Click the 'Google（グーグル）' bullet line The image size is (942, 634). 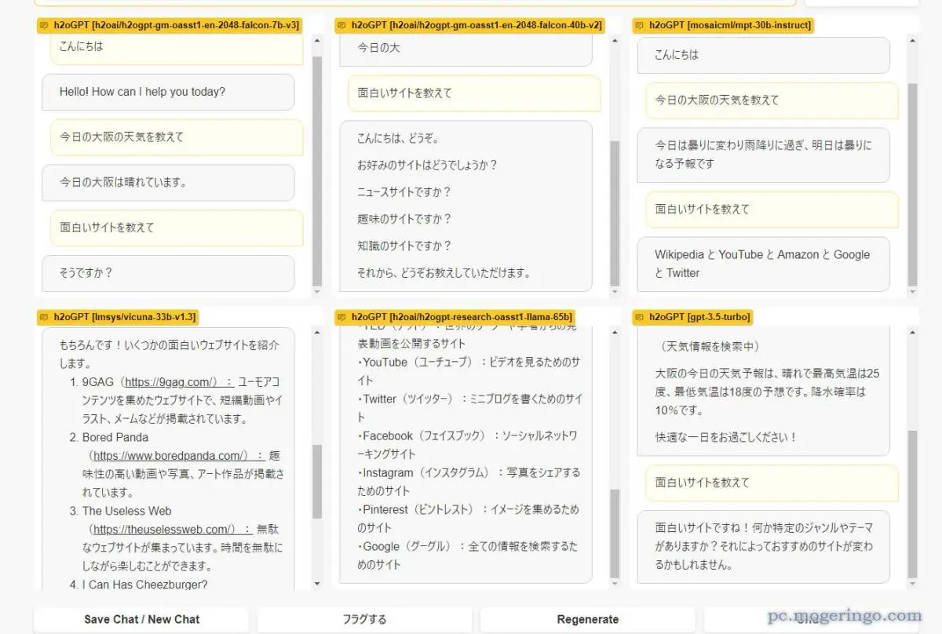[467, 555]
